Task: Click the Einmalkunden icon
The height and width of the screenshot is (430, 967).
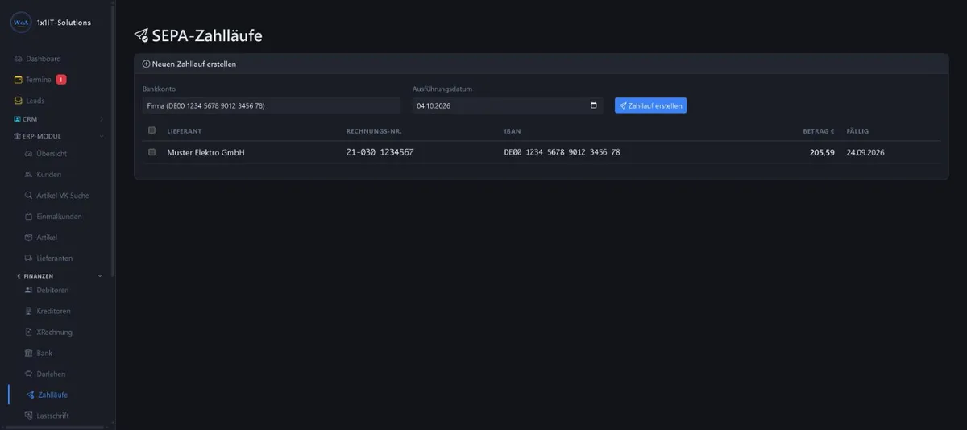Action: (x=29, y=216)
